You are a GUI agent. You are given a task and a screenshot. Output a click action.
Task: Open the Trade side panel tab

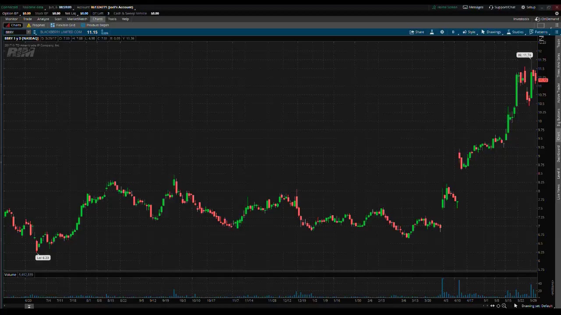click(558, 43)
